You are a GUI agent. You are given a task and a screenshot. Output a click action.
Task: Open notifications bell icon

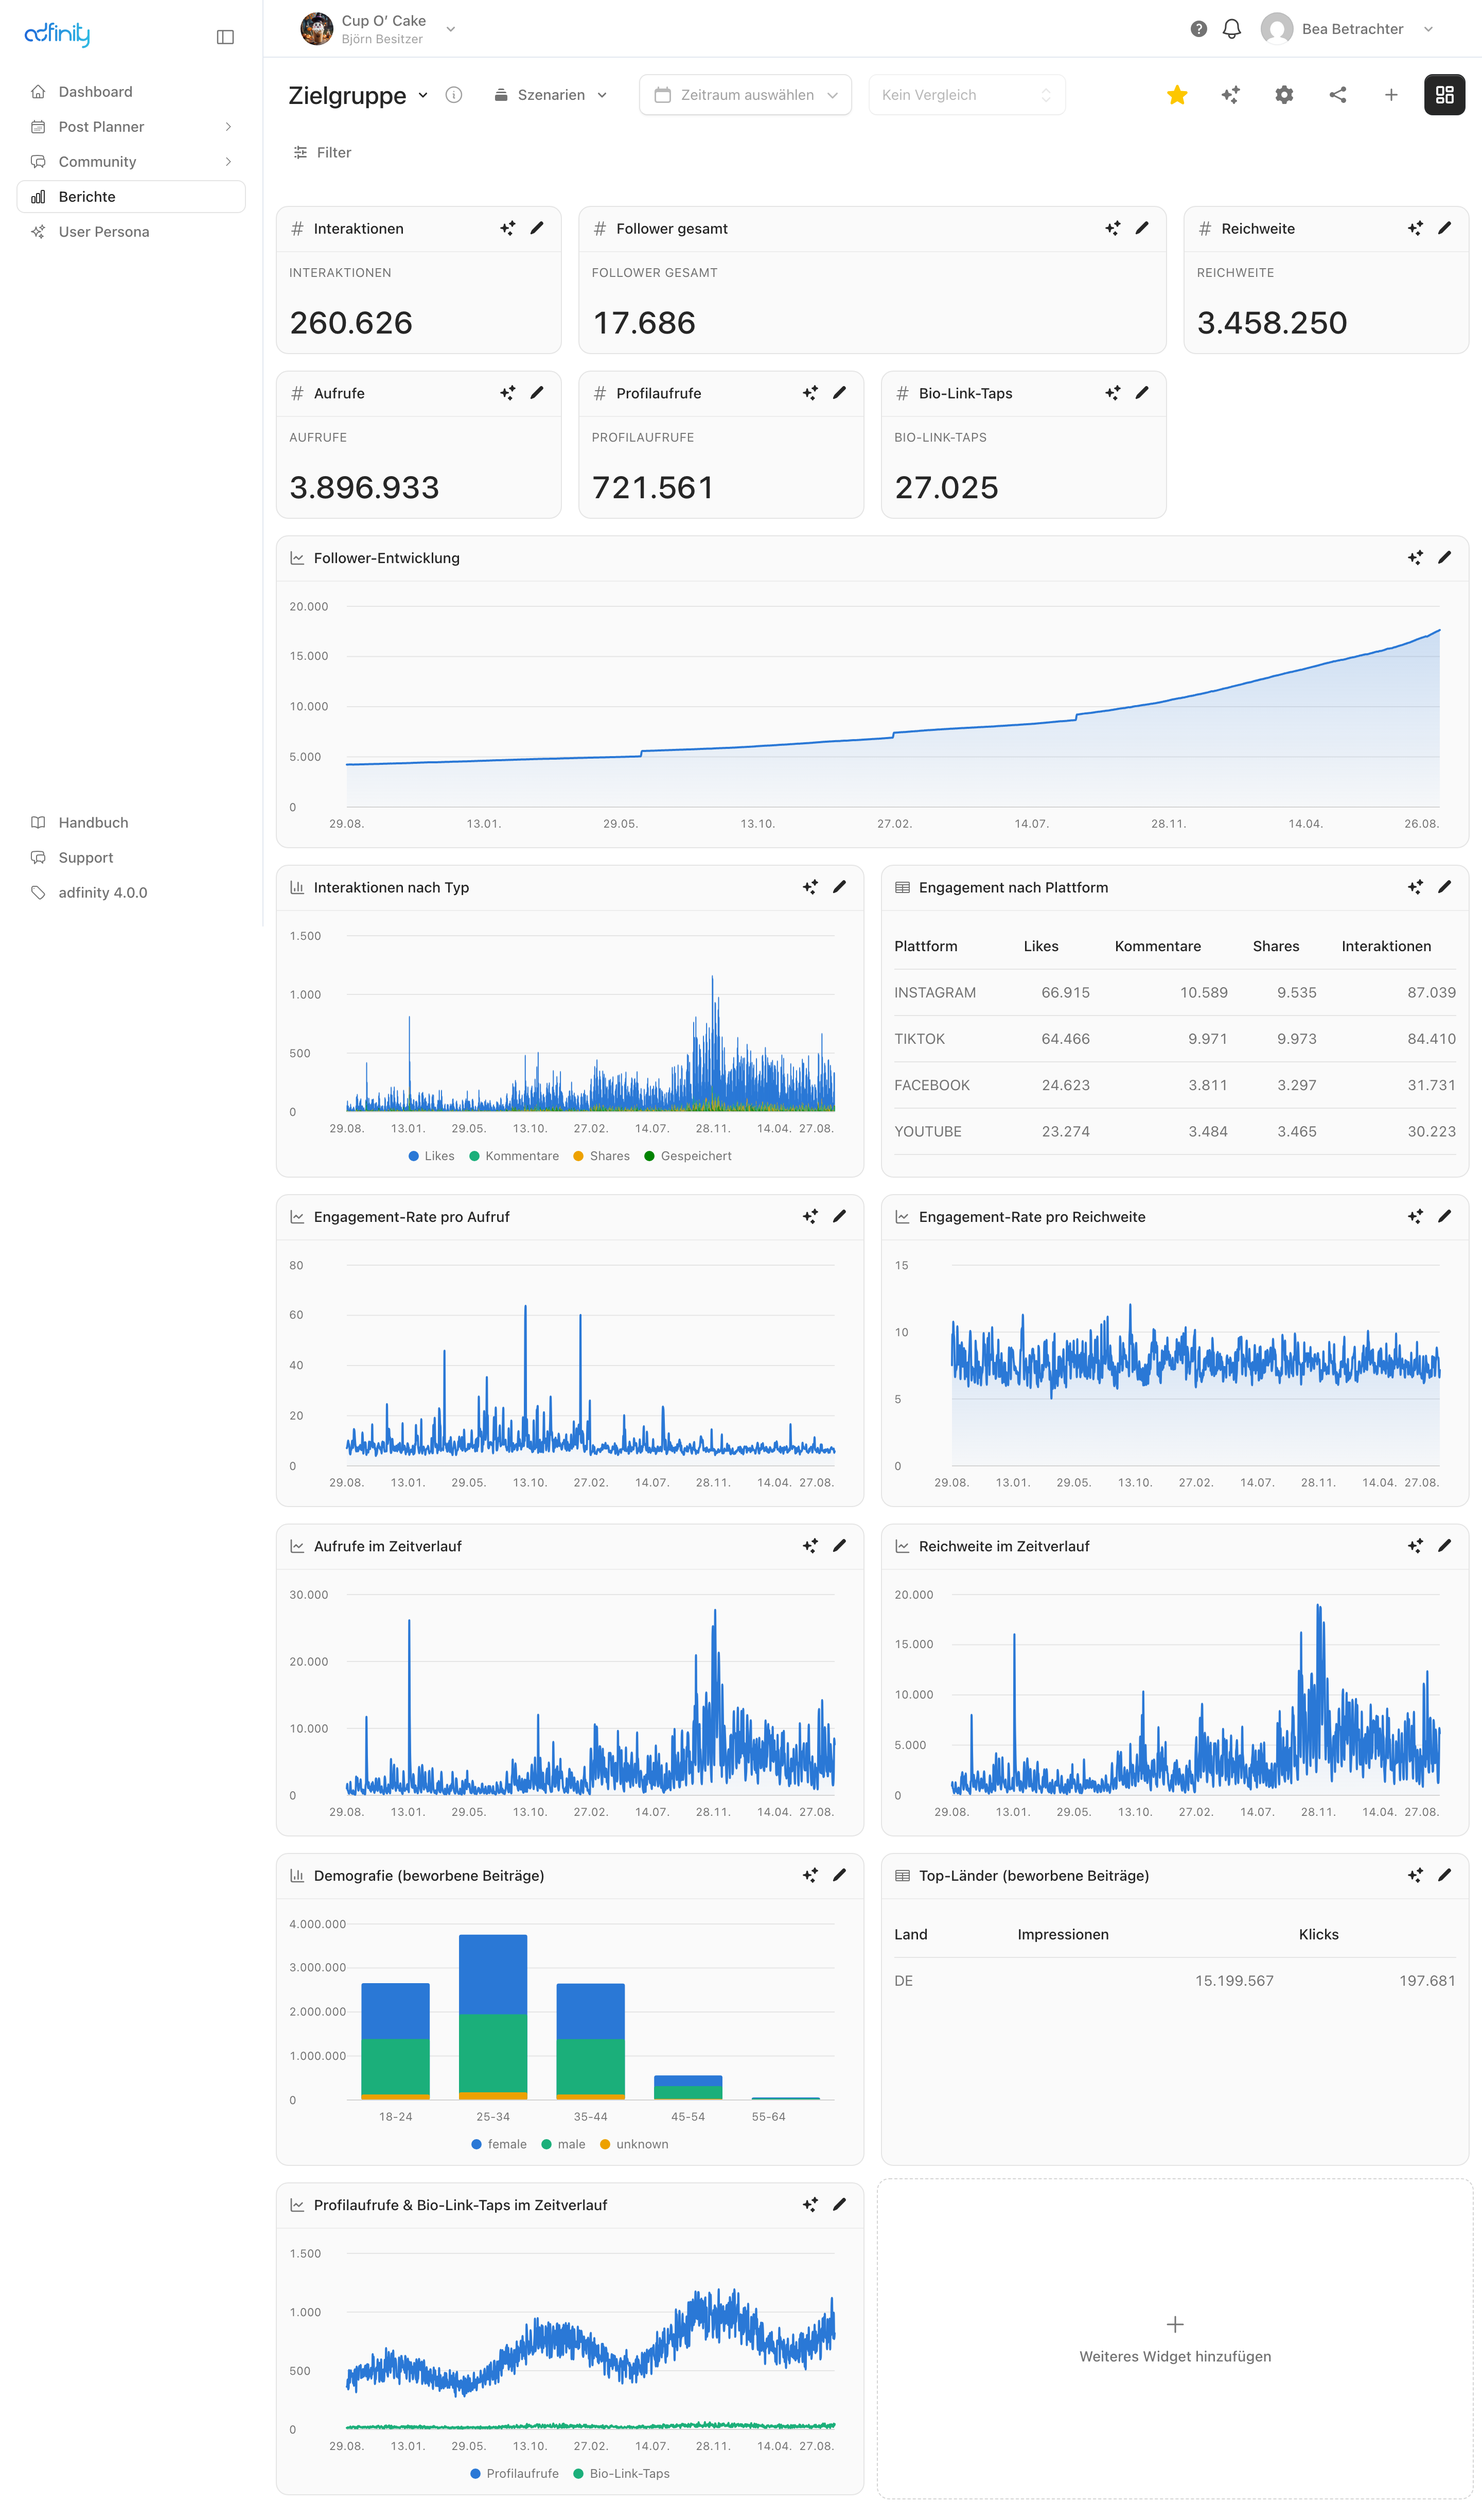[x=1232, y=29]
